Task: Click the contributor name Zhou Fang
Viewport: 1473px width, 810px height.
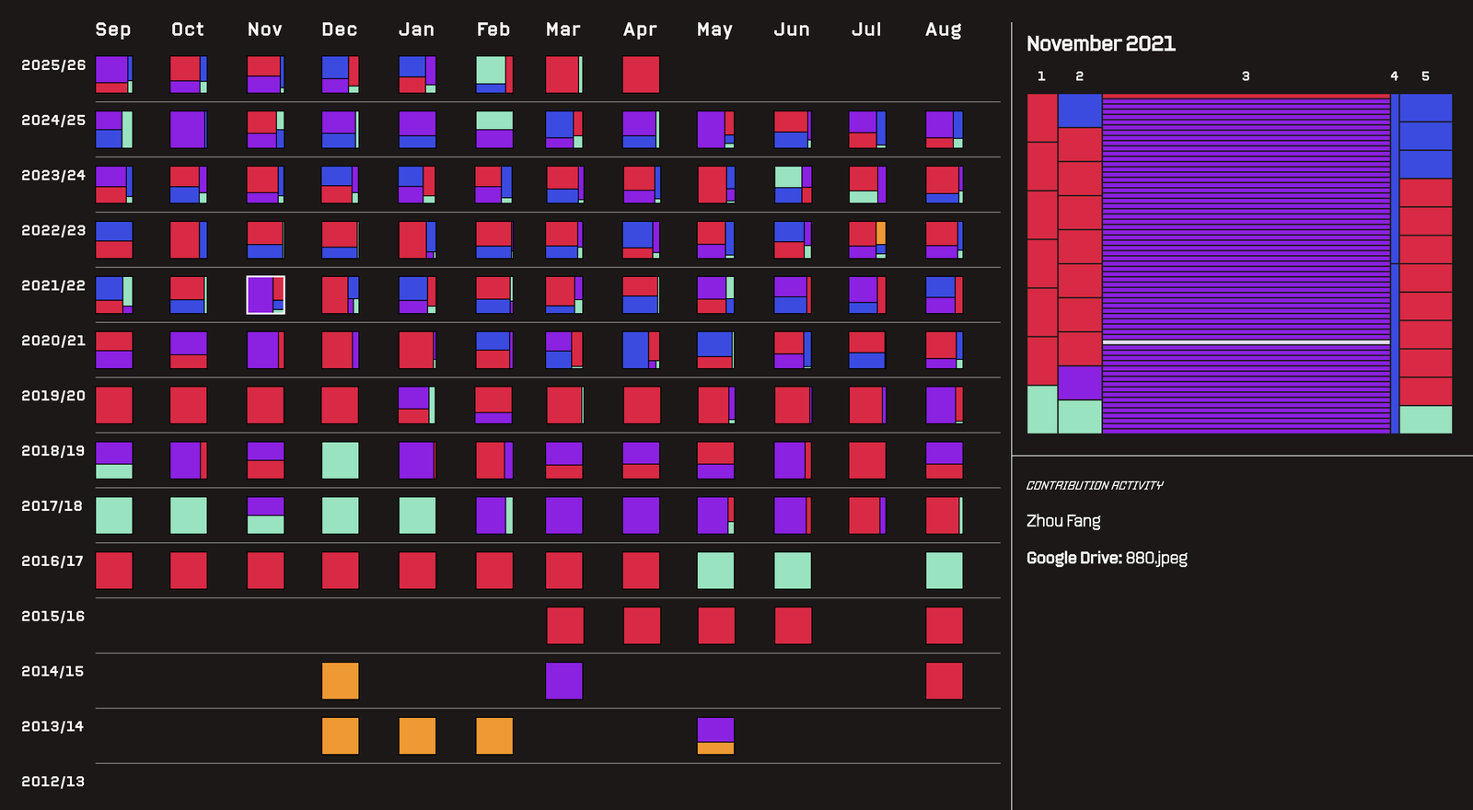Action: coord(1063,521)
